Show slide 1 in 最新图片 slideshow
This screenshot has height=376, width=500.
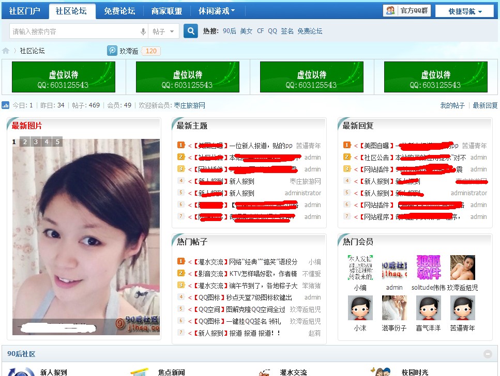pos(14,142)
